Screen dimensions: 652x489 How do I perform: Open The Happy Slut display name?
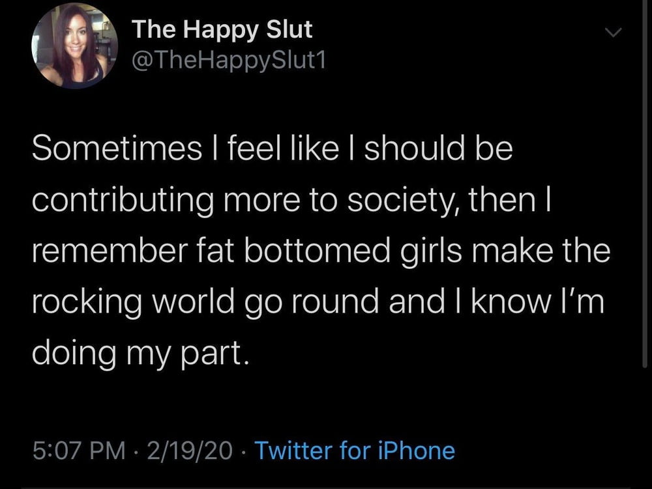point(222,29)
